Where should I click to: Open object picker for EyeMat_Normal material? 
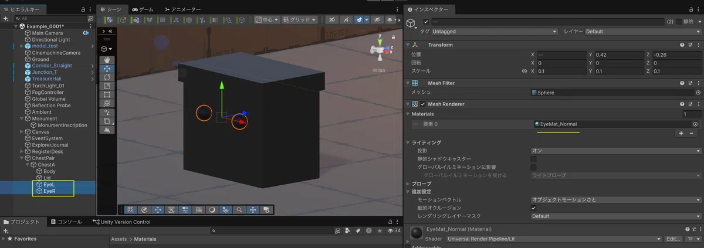(695, 124)
